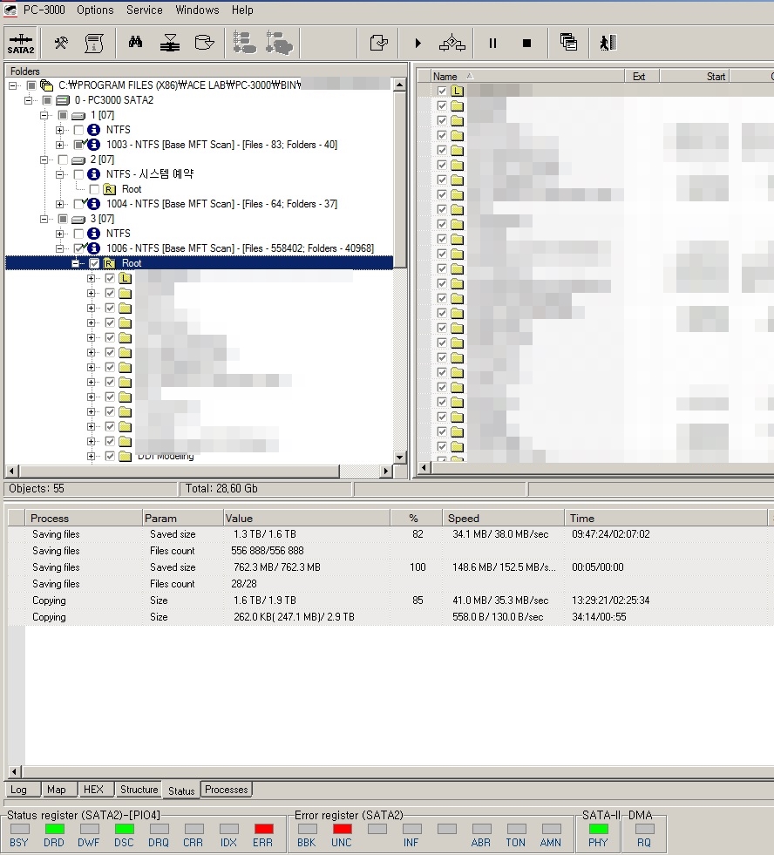This screenshot has height=855, width=774.
Task: Click the green PHY SATA-II indicator
Action: [598, 829]
